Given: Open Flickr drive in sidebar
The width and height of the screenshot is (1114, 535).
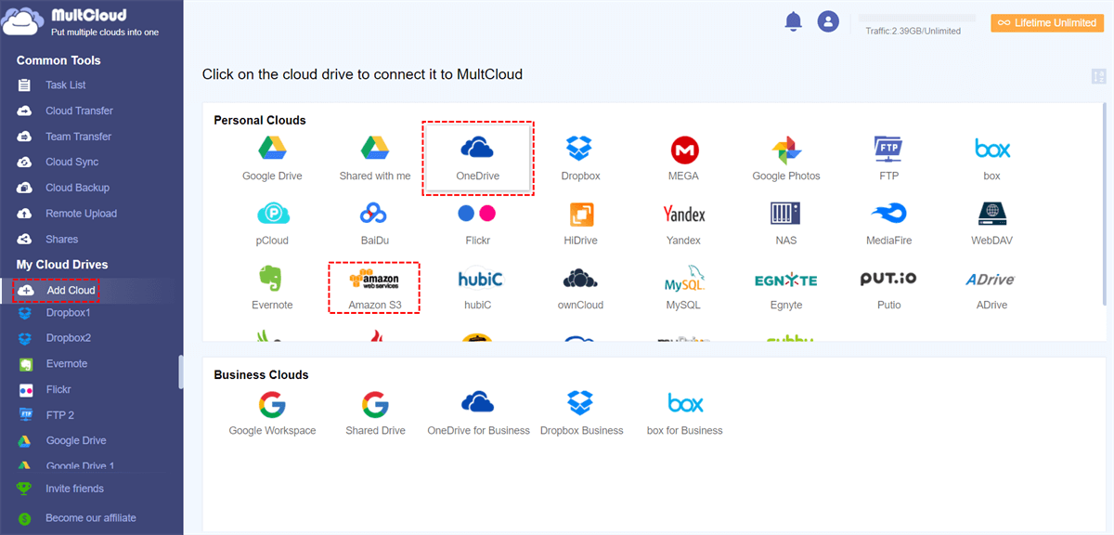Looking at the screenshot, I should (x=58, y=390).
